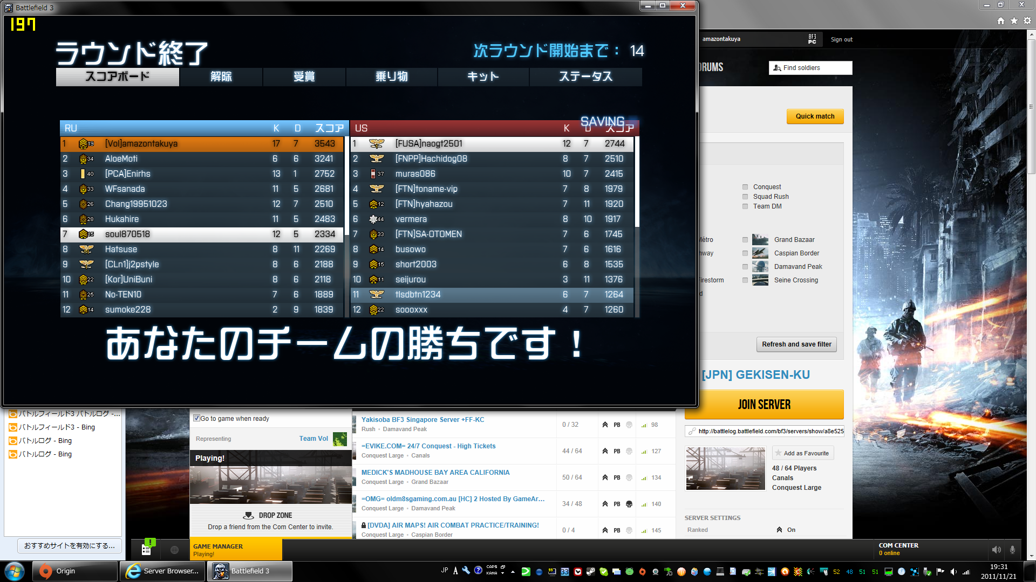Mute Com Center speaker icon
Screen dimensions: 1036x582
tap(996, 550)
